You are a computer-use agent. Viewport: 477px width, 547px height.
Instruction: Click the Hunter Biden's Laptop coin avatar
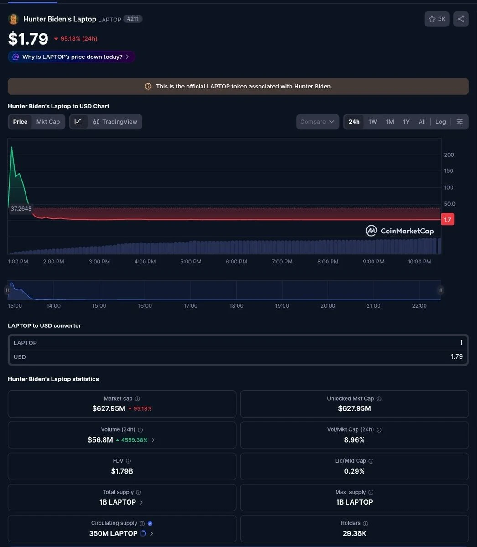(x=14, y=19)
